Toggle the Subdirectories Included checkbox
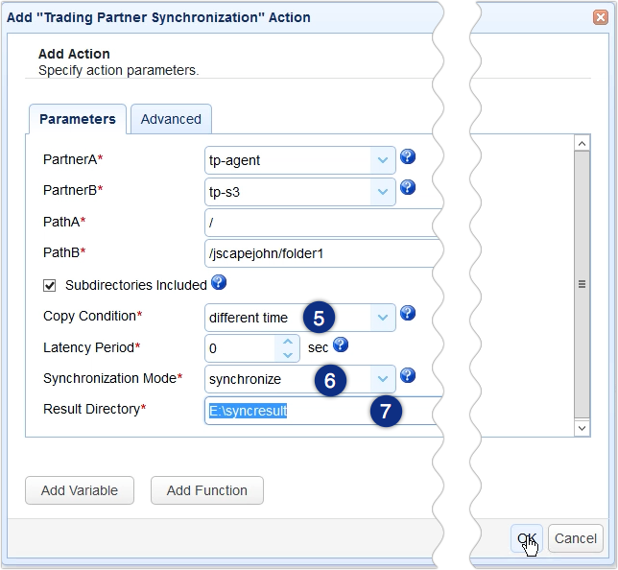This screenshot has width=618, height=570. [x=51, y=285]
